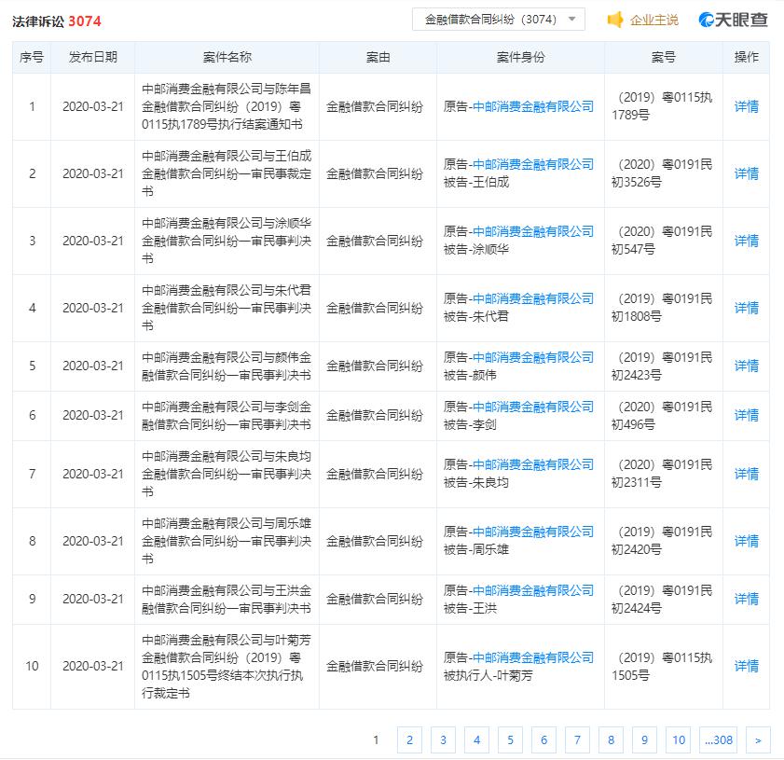The height and width of the screenshot is (760, 784).
Task: Go to page 2 of results
Action: (409, 739)
